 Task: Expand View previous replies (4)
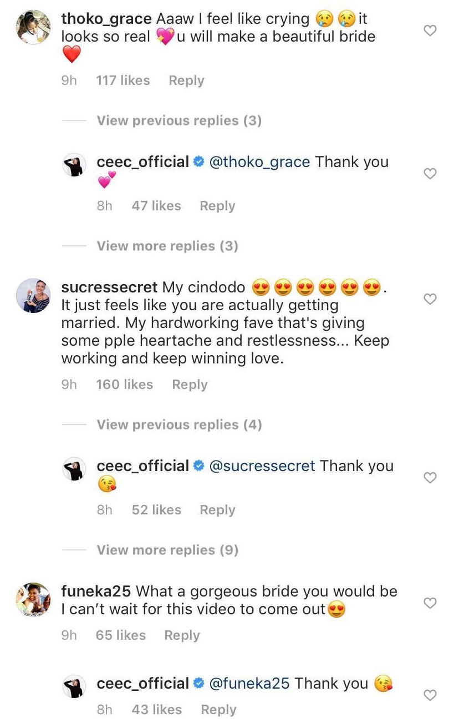click(179, 424)
